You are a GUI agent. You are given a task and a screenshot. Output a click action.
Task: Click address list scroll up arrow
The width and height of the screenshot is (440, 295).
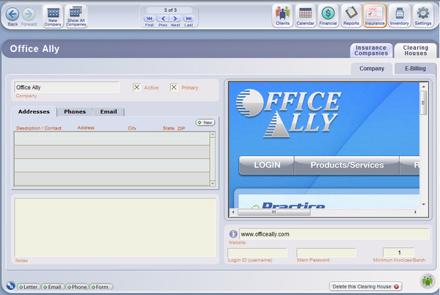tap(213, 135)
